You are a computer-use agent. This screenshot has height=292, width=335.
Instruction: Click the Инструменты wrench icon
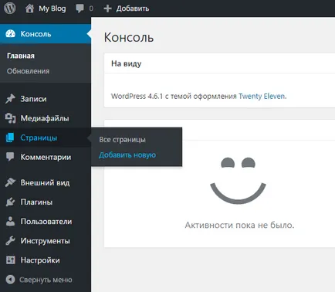pos(10,241)
